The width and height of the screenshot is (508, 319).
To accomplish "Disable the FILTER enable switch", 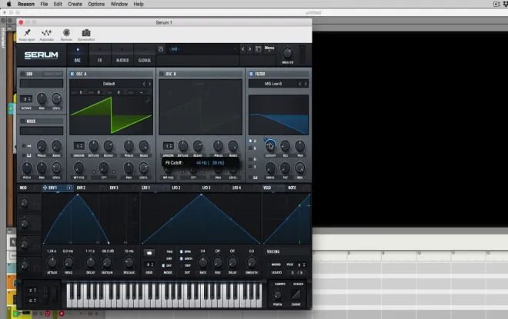I will [251, 74].
